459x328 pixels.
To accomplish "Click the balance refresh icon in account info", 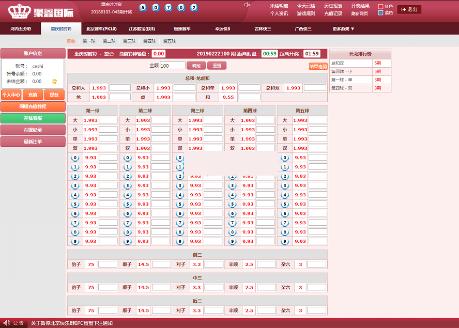I will (x=54, y=81).
